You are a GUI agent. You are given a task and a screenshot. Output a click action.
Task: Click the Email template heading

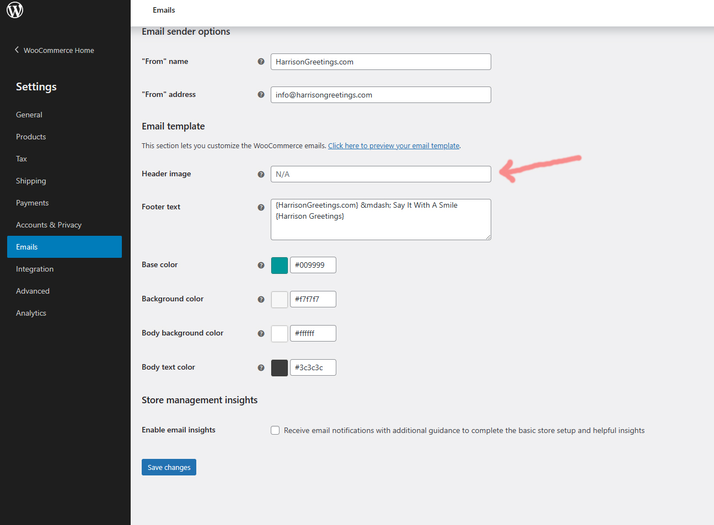click(173, 126)
